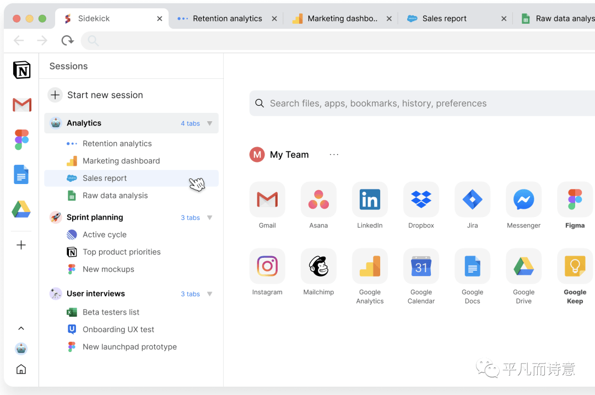The image size is (595, 395).
Task: Open the Google Analytics app tile
Action: pyautogui.click(x=370, y=267)
